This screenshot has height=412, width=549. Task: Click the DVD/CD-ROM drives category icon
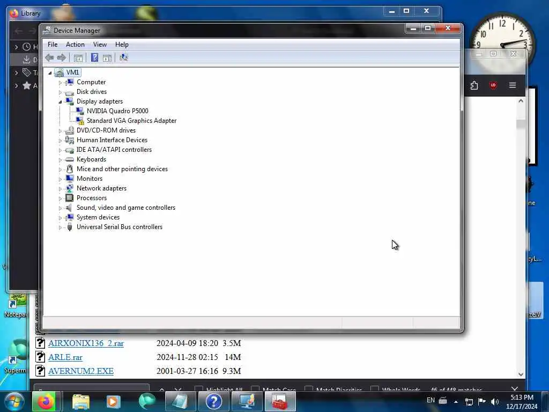tap(70, 130)
